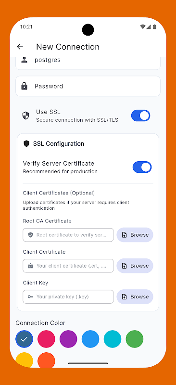This screenshot has height=385, width=176.
Task: Click the cellular signal icon
Action: (x=149, y=27)
